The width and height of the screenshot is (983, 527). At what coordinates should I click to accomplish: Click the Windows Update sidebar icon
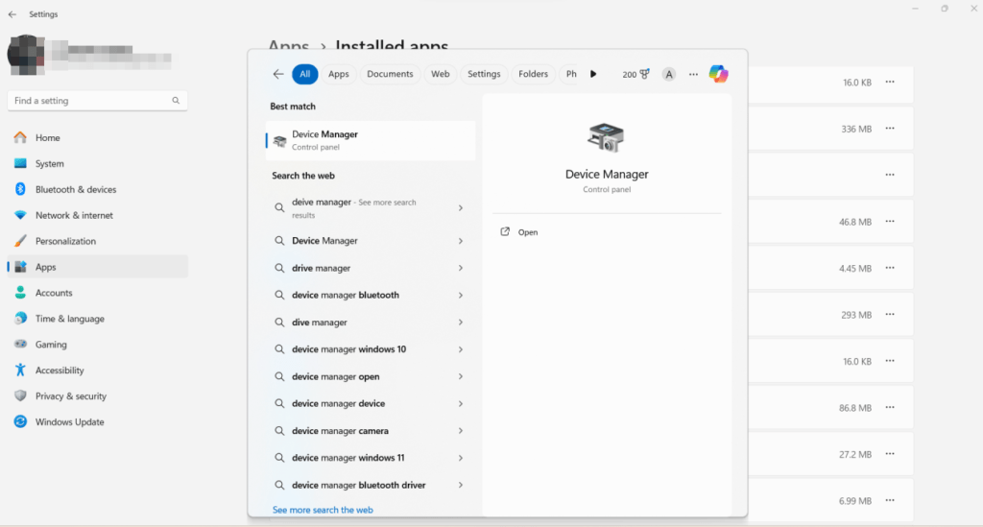(20, 421)
